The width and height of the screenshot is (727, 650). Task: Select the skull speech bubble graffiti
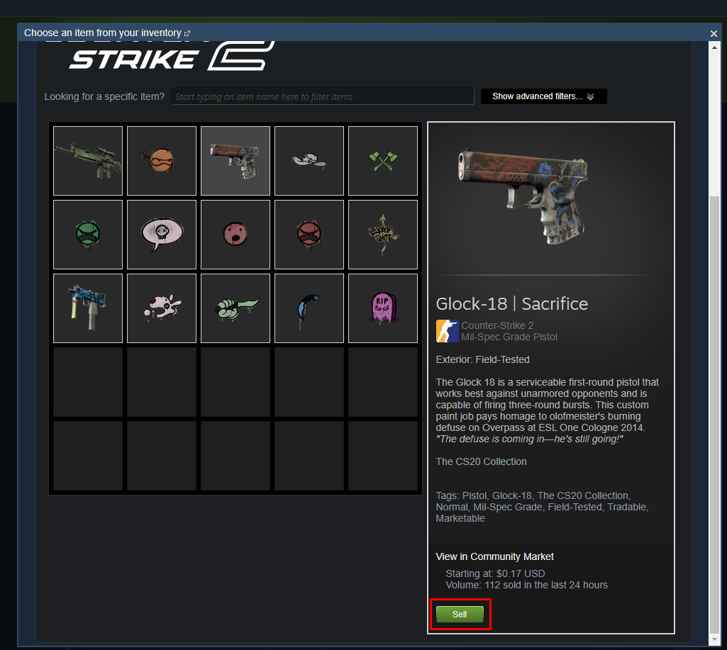161,235
